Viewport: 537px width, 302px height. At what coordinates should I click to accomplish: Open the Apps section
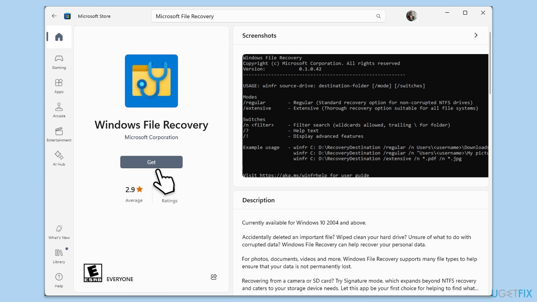59,86
